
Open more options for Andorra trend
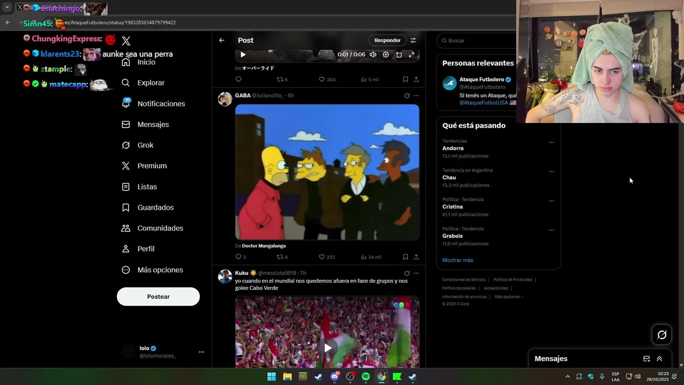(551, 142)
